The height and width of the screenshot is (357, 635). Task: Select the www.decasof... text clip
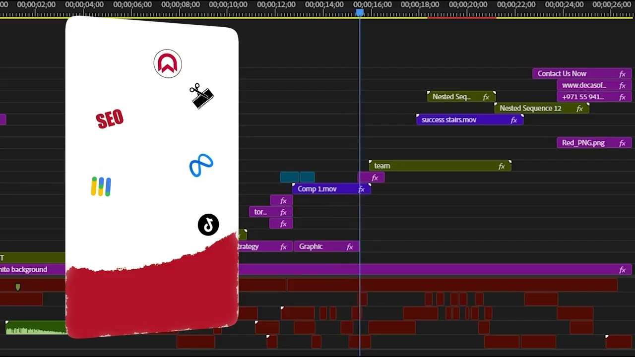(594, 85)
